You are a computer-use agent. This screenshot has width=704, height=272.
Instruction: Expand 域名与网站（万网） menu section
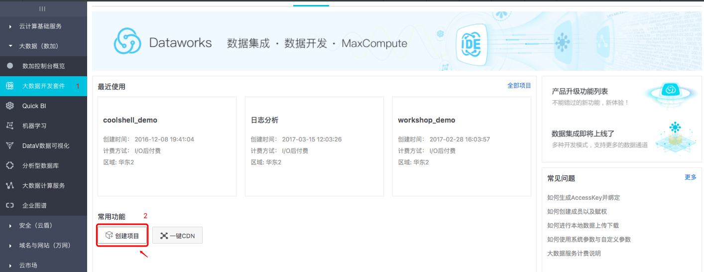[x=43, y=246]
